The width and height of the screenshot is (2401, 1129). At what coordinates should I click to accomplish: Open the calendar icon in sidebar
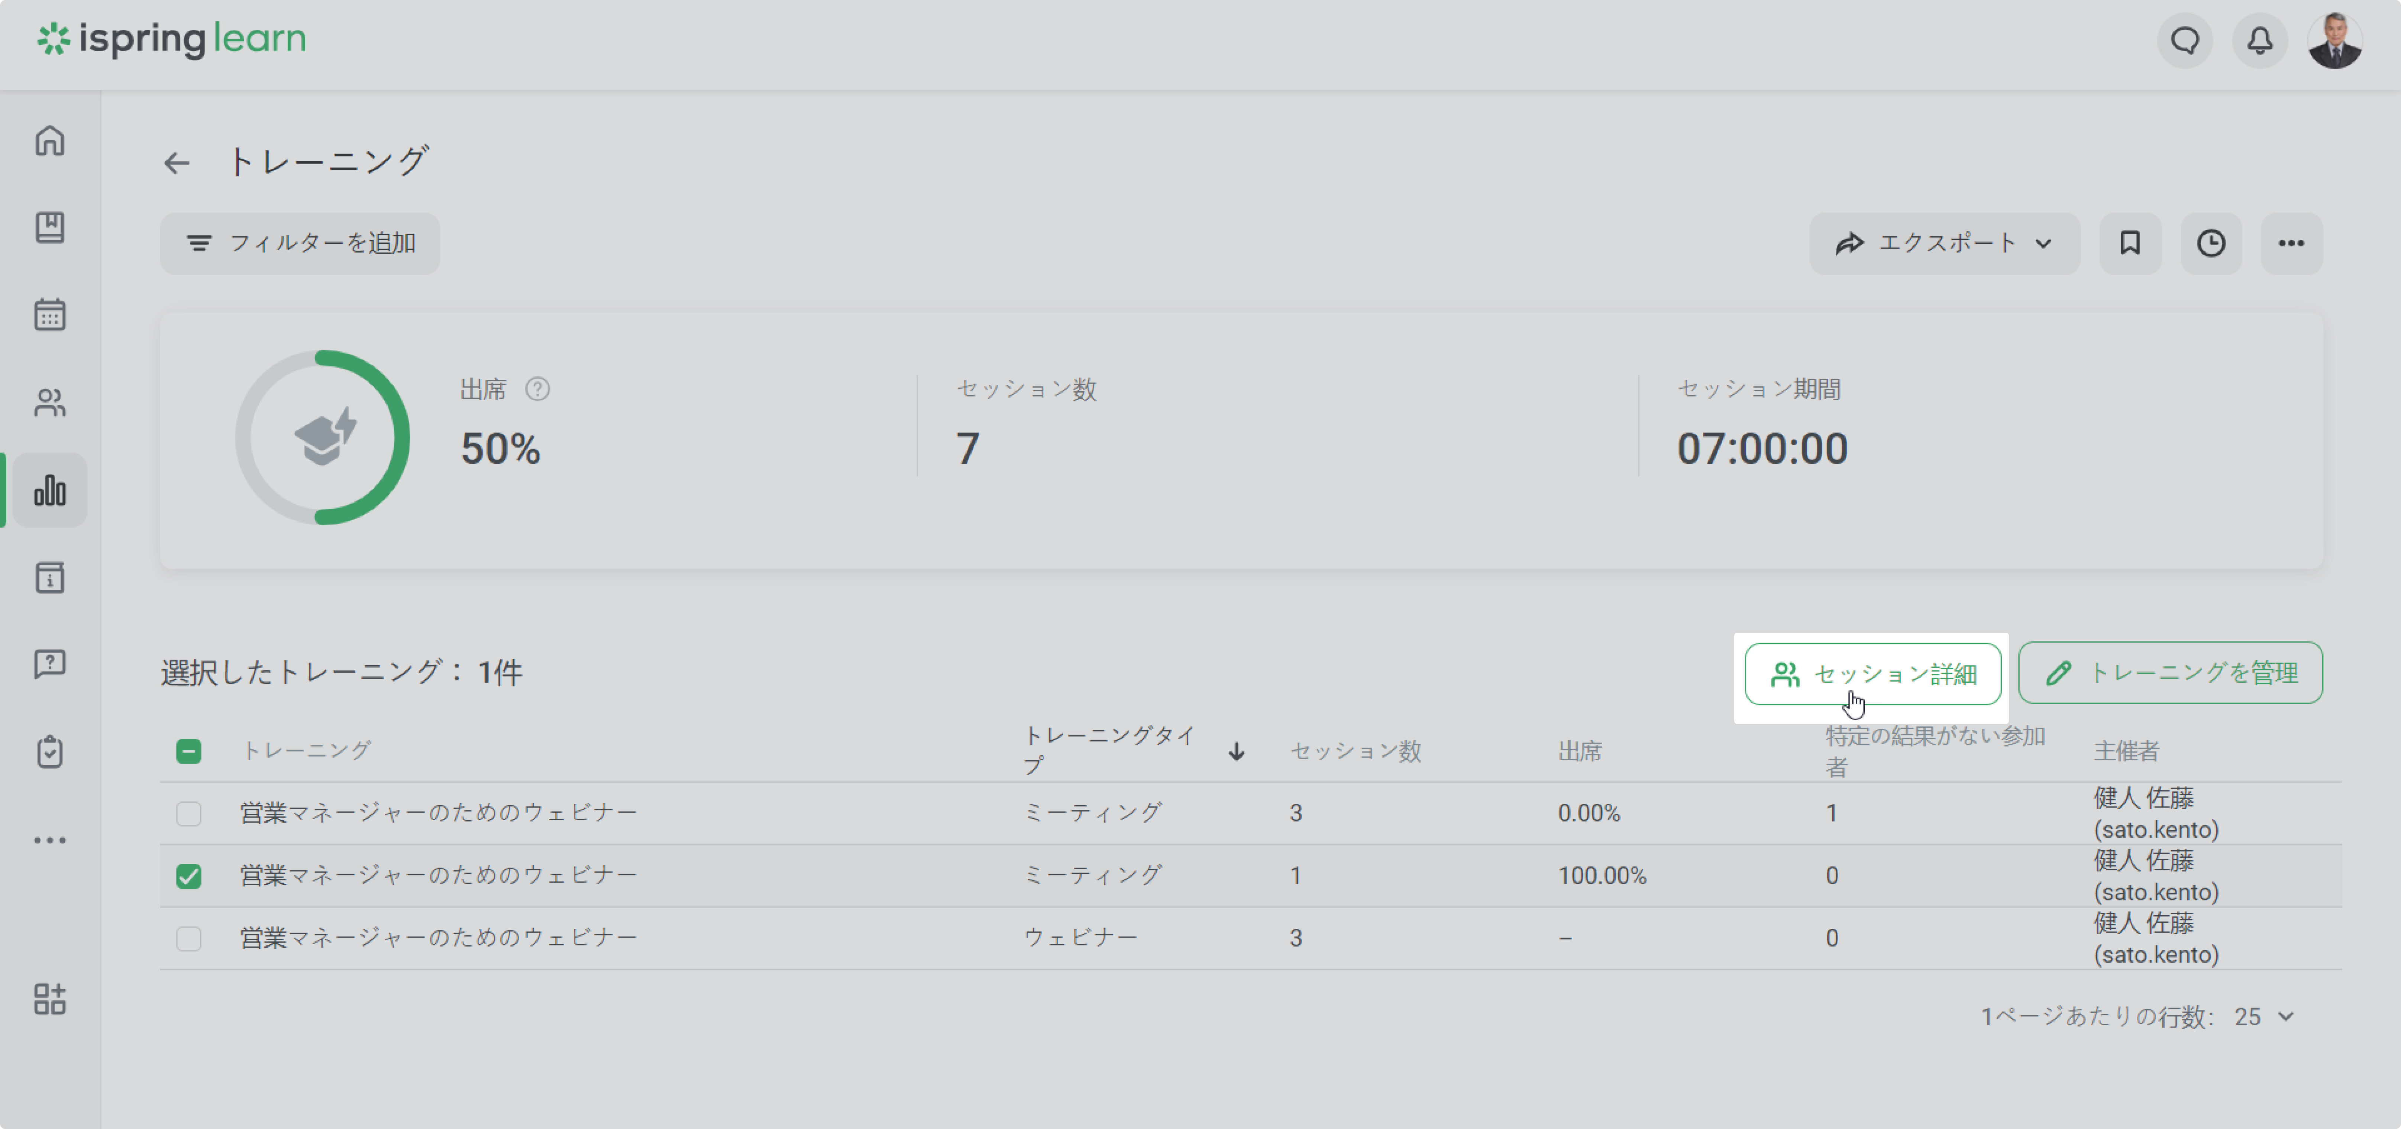(49, 315)
